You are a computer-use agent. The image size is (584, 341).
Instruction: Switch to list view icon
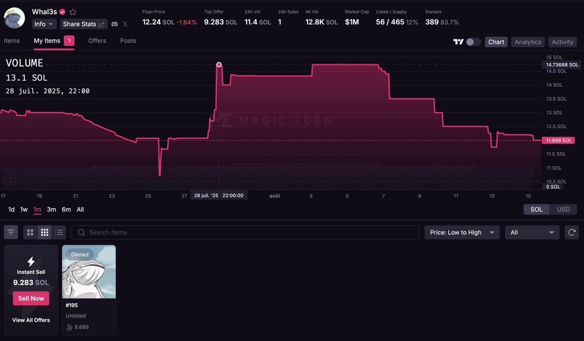click(59, 233)
